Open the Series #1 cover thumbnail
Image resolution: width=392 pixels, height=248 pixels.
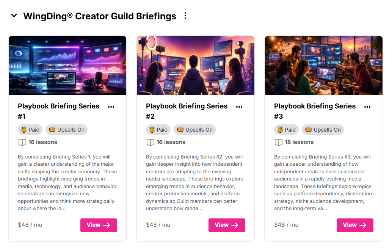[67, 65]
